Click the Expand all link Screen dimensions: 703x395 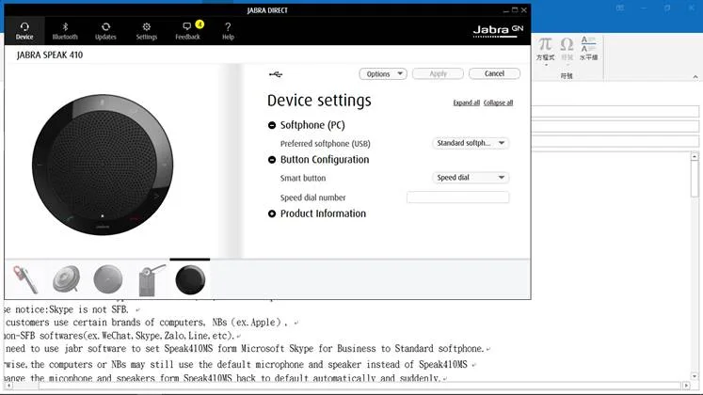click(x=466, y=103)
